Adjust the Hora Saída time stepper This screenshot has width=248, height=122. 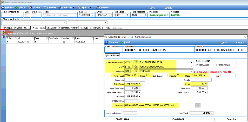128,15
